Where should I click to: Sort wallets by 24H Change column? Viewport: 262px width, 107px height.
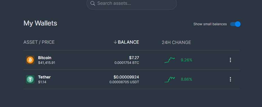pos(176,42)
